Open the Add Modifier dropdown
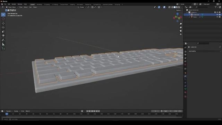This screenshot has width=222, height=125. [205, 51]
